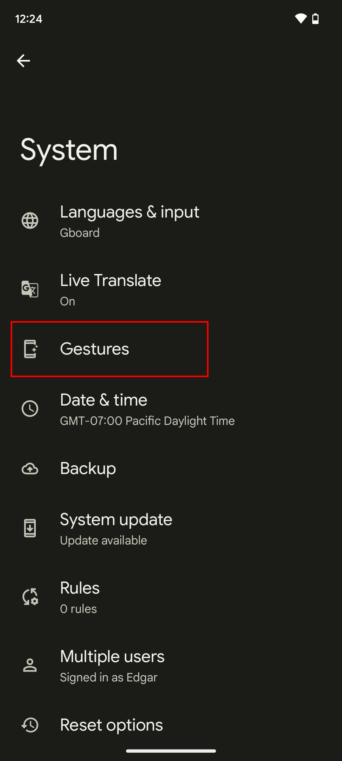Screen dimensions: 342x761
Task: Tap the System update download icon
Action: pos(30,528)
